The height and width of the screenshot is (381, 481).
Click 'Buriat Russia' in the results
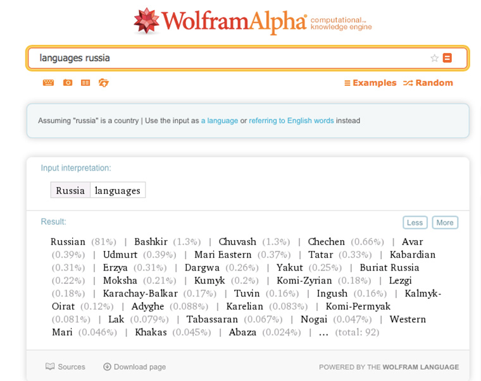pos(389,267)
